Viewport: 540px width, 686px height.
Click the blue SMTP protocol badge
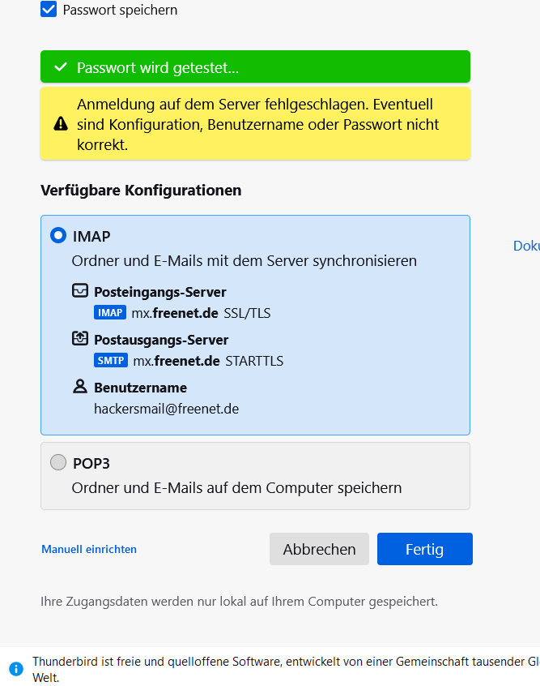tap(111, 361)
